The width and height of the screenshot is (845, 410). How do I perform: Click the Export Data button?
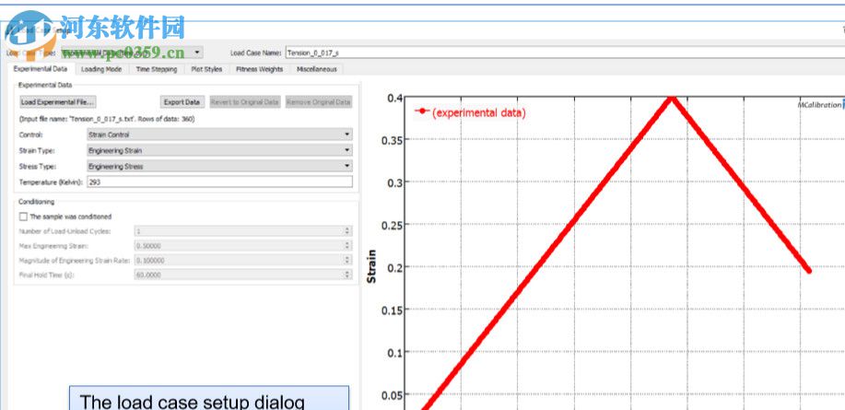click(x=182, y=102)
